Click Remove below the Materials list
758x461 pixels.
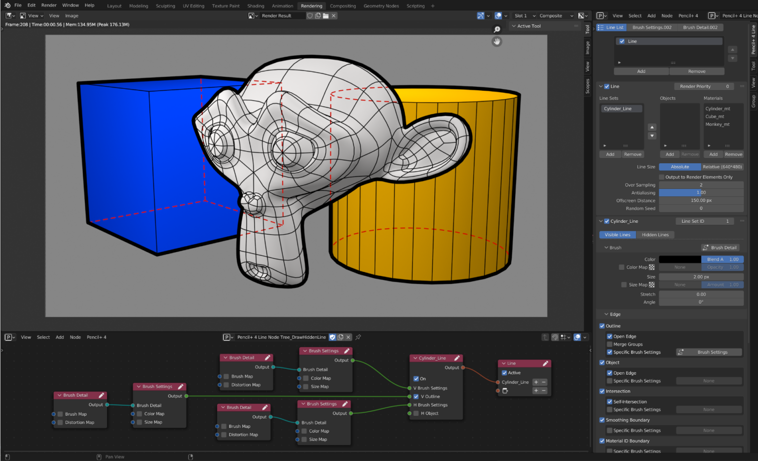point(734,154)
